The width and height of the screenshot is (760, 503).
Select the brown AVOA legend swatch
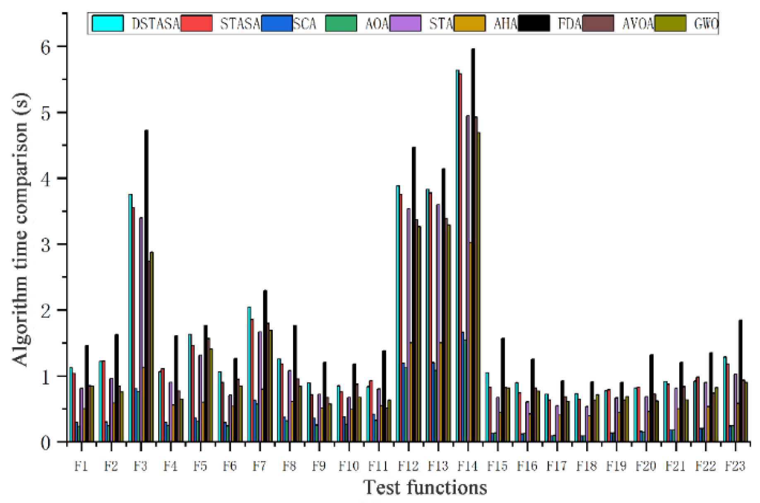point(598,24)
